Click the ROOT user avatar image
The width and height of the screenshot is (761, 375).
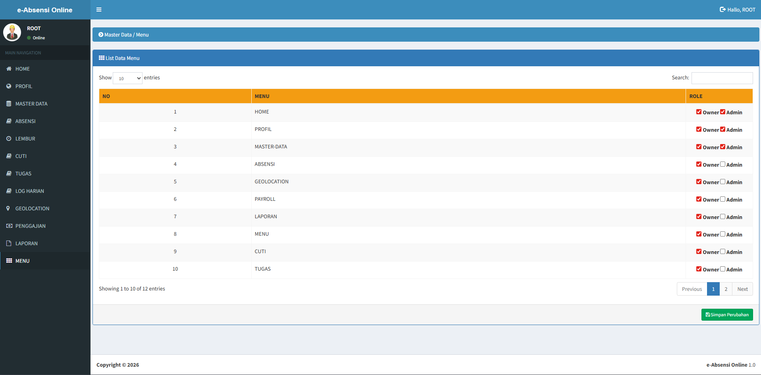click(12, 33)
